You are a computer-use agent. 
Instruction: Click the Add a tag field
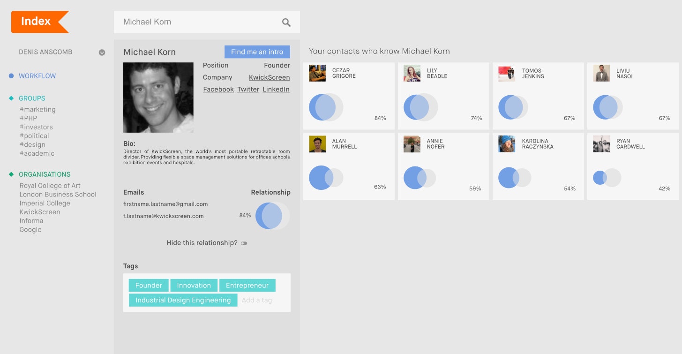pos(257,301)
